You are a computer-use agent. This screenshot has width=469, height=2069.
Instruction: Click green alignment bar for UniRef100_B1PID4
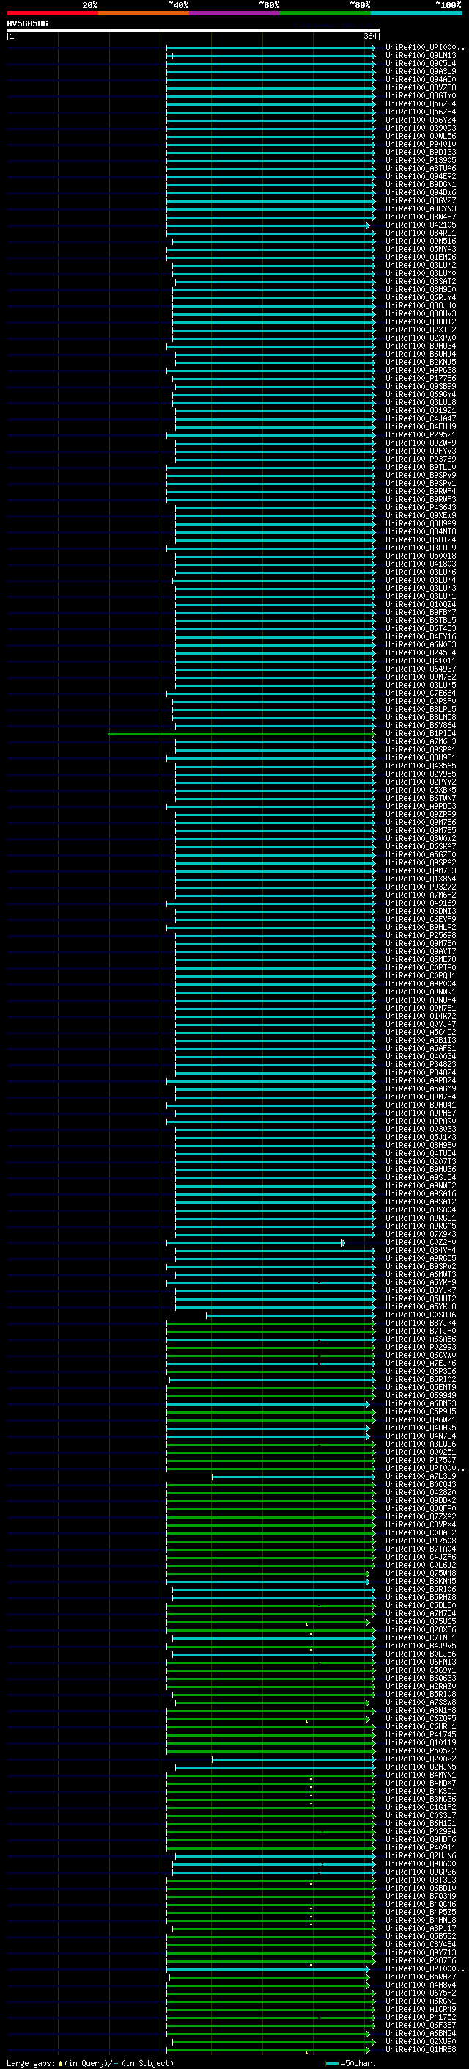(x=240, y=733)
